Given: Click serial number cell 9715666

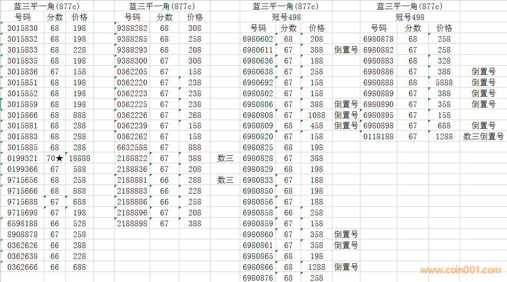Looking at the screenshot, I should coord(23,191).
